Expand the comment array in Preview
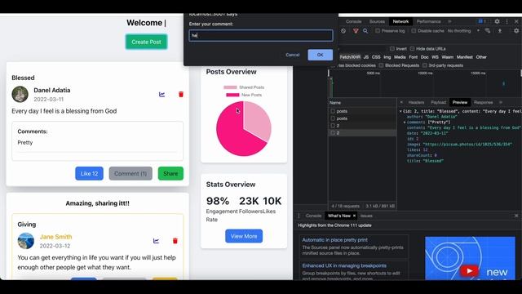The image size is (522, 294). click(x=405, y=122)
